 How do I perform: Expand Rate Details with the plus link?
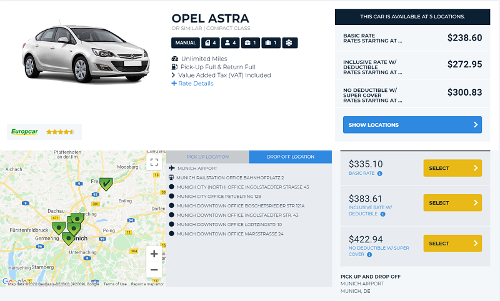(x=192, y=84)
